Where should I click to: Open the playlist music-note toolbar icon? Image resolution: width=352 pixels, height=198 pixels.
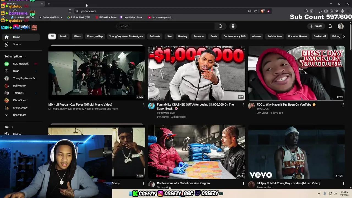click(x=320, y=11)
